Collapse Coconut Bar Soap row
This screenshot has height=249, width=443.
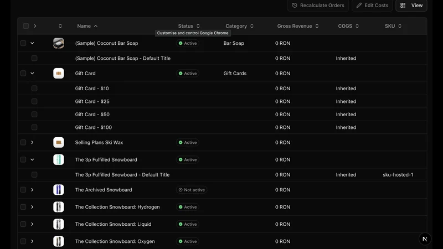click(32, 43)
